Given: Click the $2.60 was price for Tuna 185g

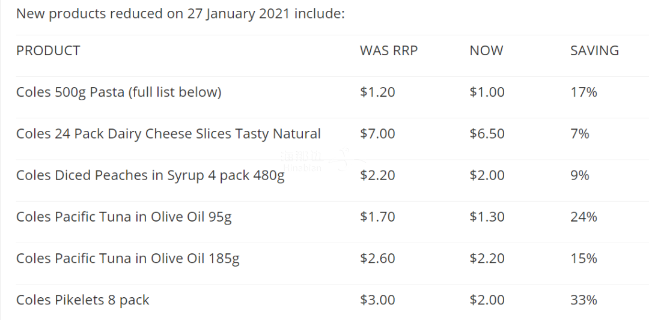Looking at the screenshot, I should click(377, 259).
